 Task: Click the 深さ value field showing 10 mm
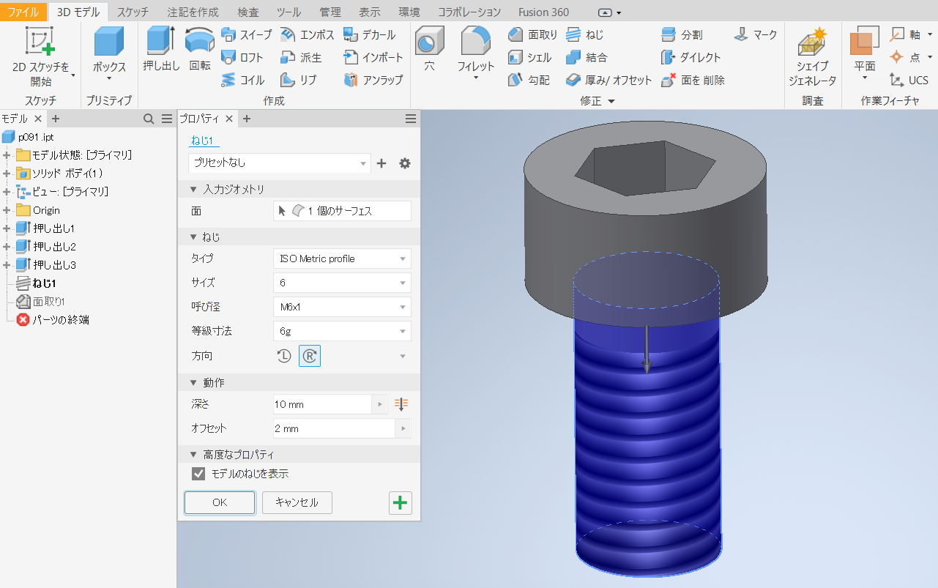click(322, 403)
